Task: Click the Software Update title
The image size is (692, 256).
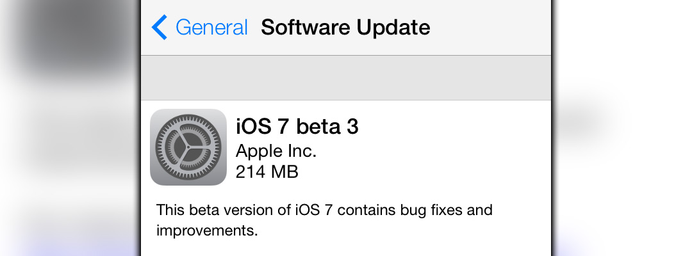Action: (345, 28)
